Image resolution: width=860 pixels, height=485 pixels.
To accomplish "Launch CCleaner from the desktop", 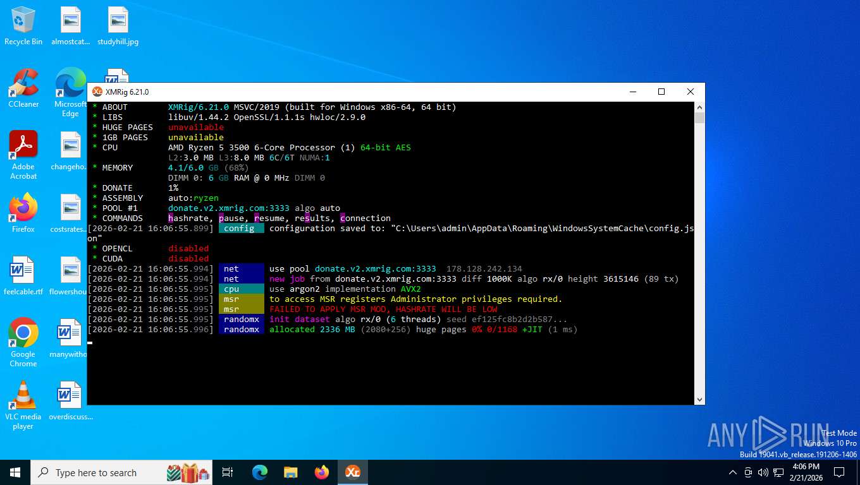I will click(23, 88).
